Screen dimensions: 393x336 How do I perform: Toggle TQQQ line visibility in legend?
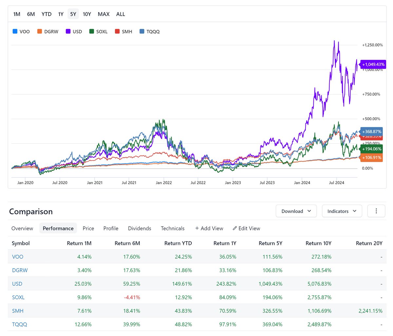(x=150, y=32)
